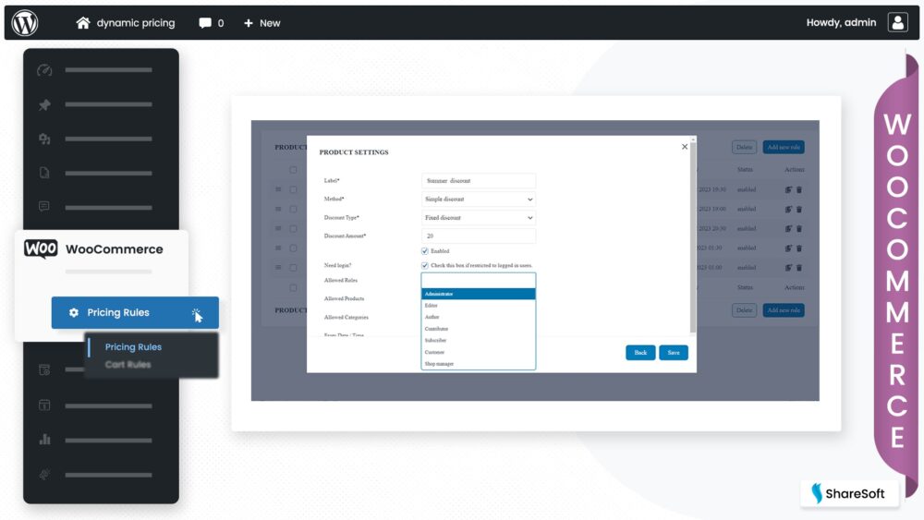Toggle checkbox of the row dated 19:30
The image size is (924, 520).
(293, 189)
